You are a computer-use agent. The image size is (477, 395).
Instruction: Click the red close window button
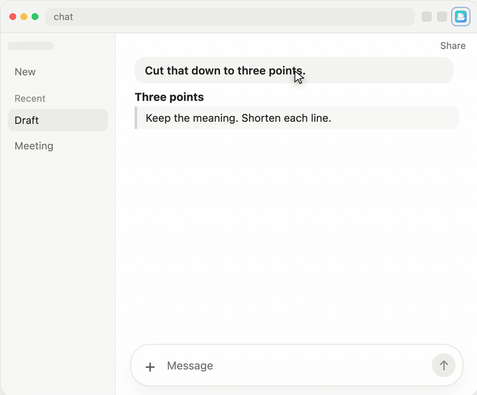point(13,17)
